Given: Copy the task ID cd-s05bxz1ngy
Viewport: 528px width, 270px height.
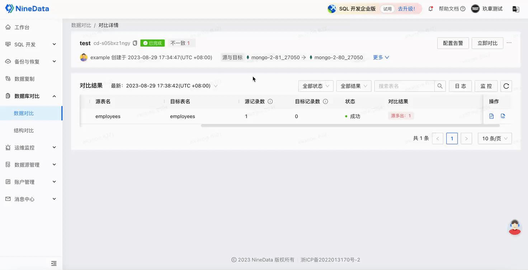Looking at the screenshot, I should click(135, 43).
